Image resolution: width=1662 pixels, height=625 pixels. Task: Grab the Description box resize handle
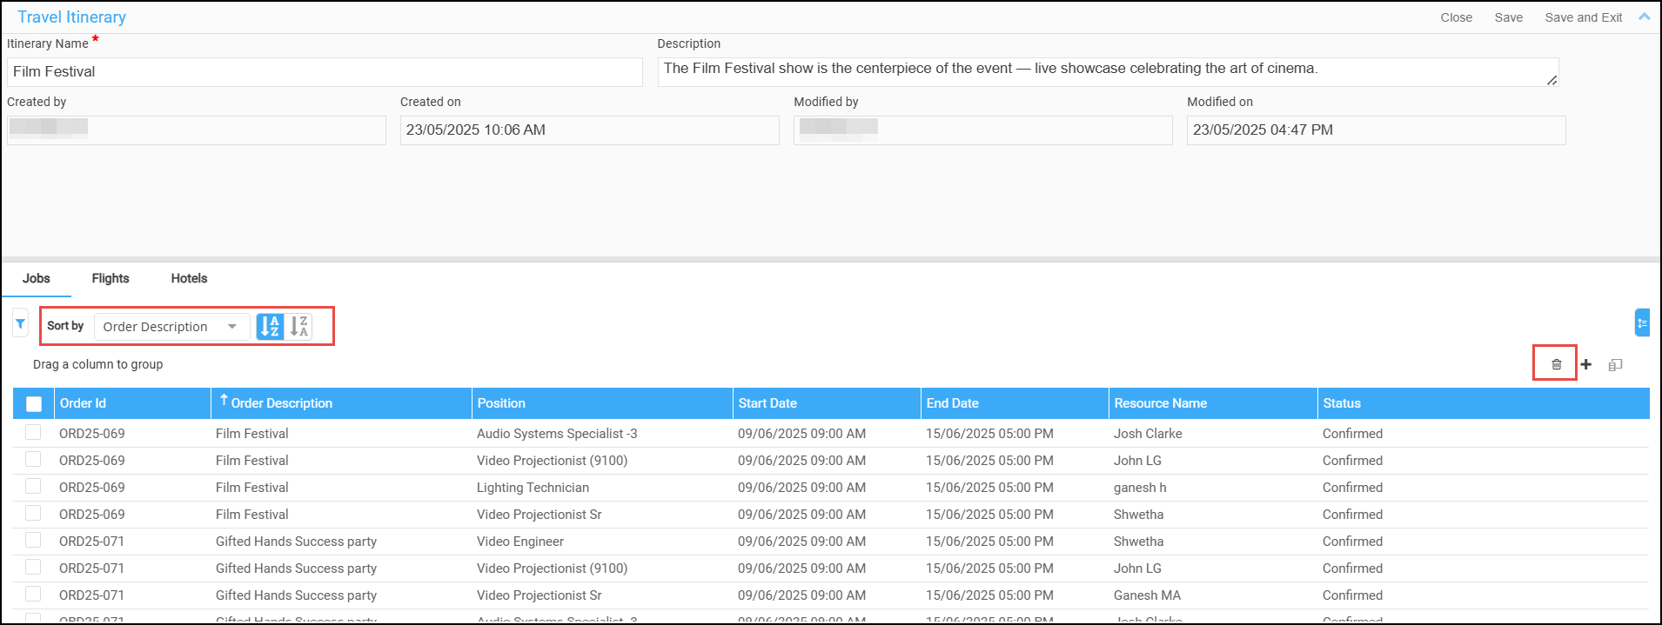pos(1551,80)
